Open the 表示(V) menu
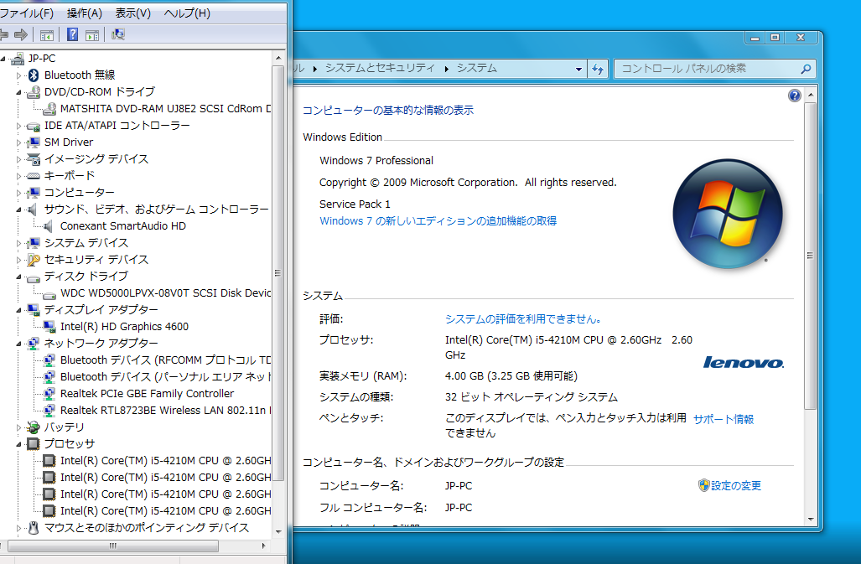The width and height of the screenshot is (861, 564). coord(133,13)
